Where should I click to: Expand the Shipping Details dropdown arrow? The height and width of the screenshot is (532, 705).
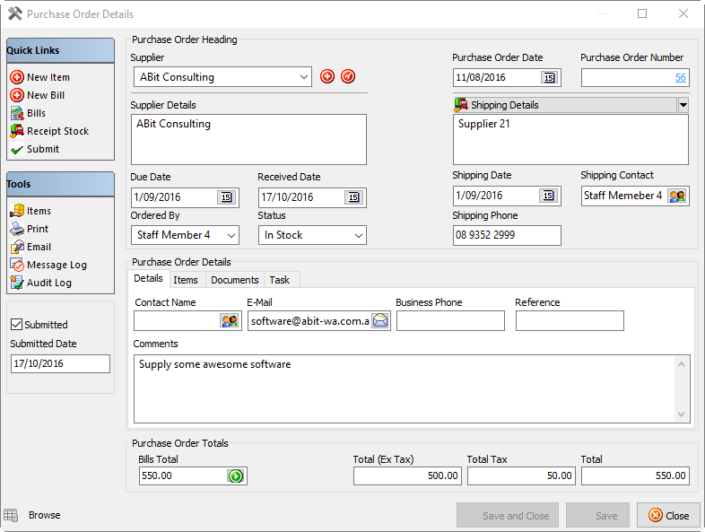coord(683,105)
